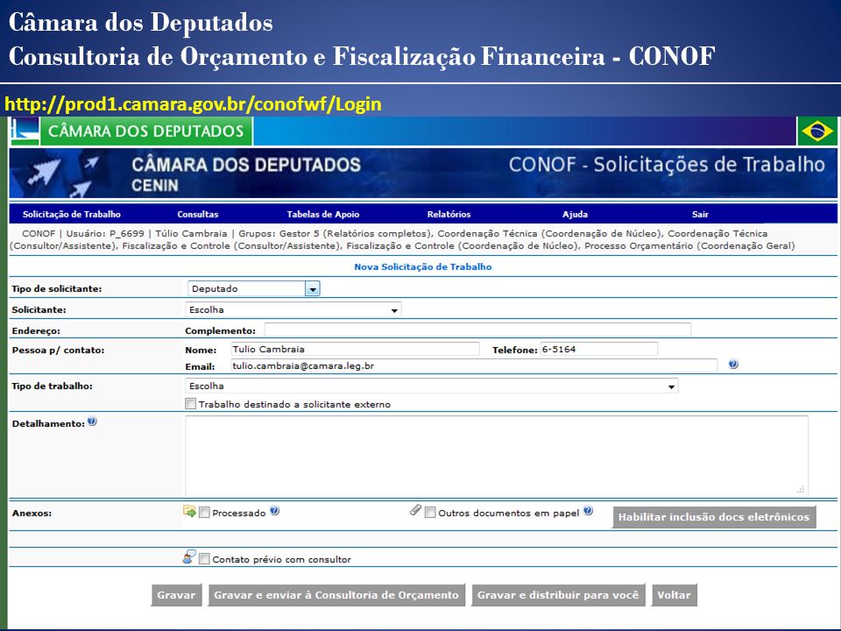
Task: Click the Câmara dos Deputados logo icon
Action: point(25,131)
